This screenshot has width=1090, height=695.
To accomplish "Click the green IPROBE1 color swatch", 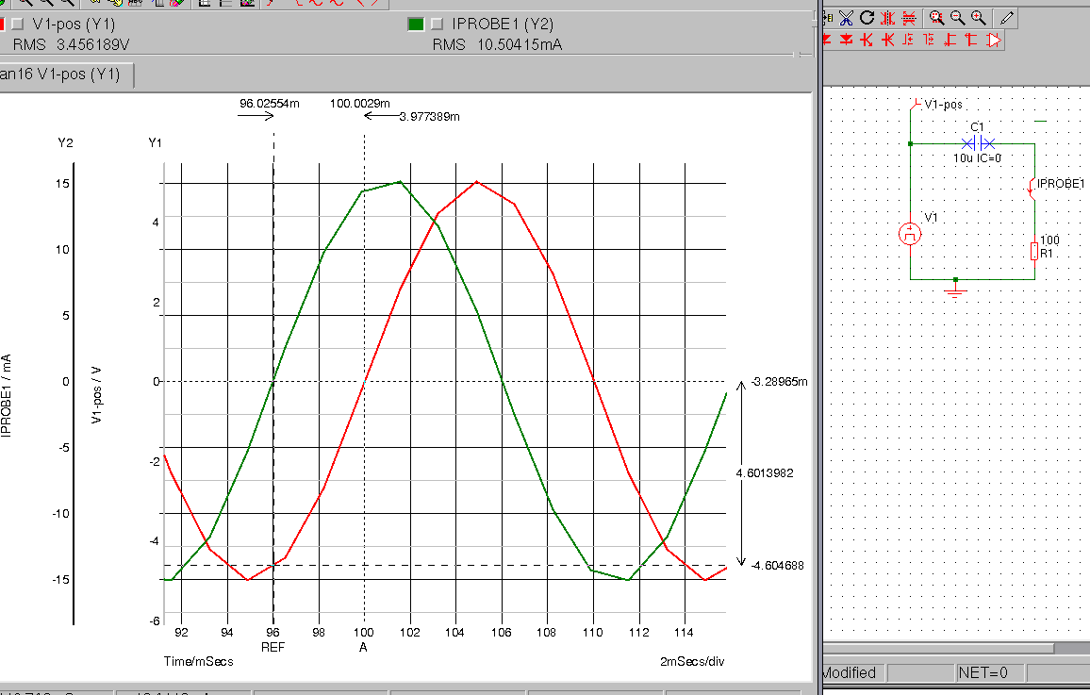I will pyautogui.click(x=416, y=25).
